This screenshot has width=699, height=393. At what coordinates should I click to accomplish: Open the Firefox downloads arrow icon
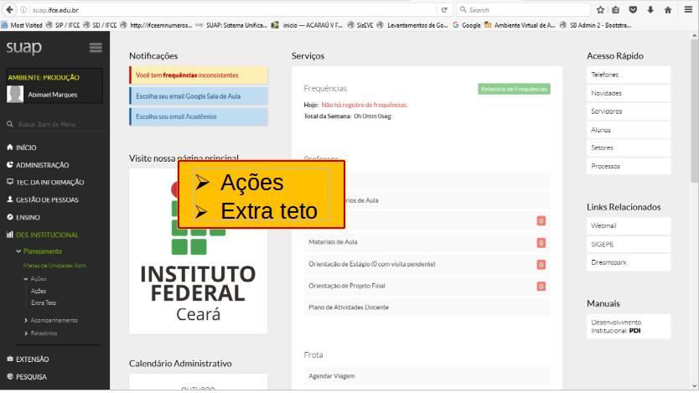650,10
